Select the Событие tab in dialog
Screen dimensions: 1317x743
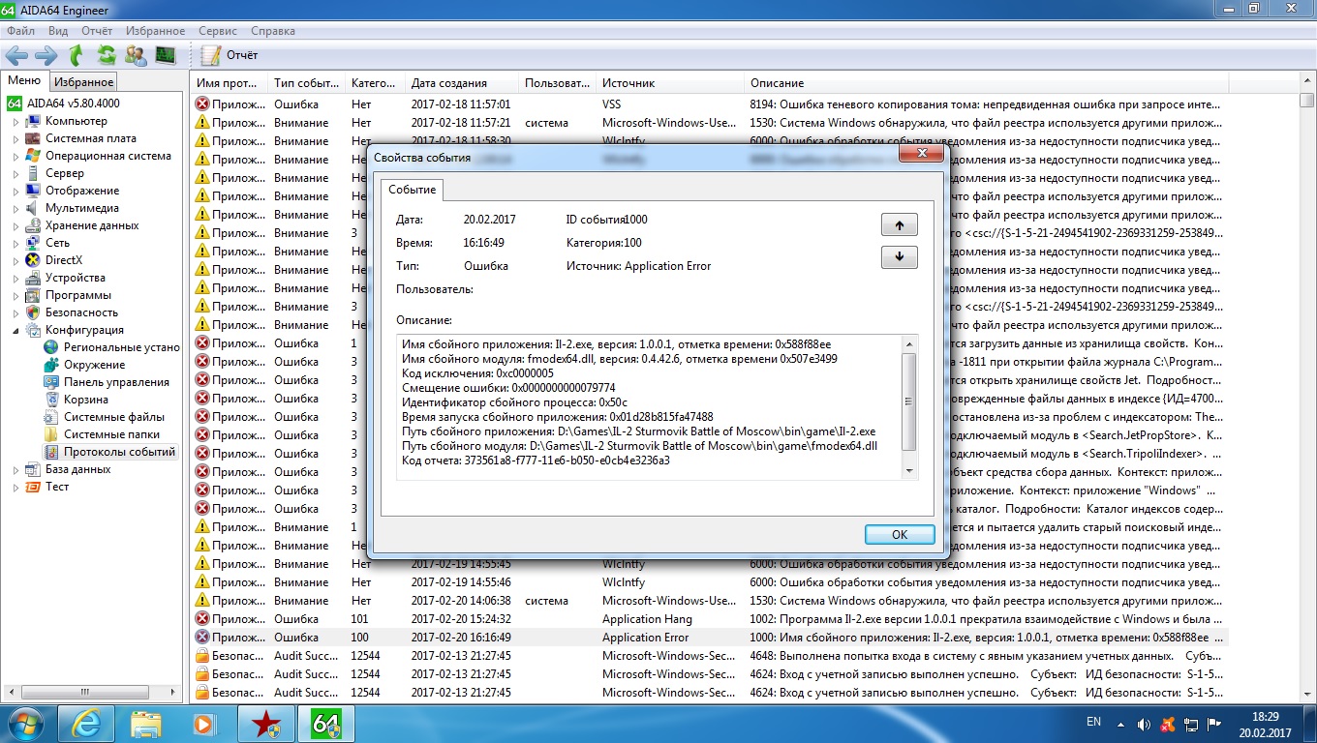pyautogui.click(x=413, y=190)
